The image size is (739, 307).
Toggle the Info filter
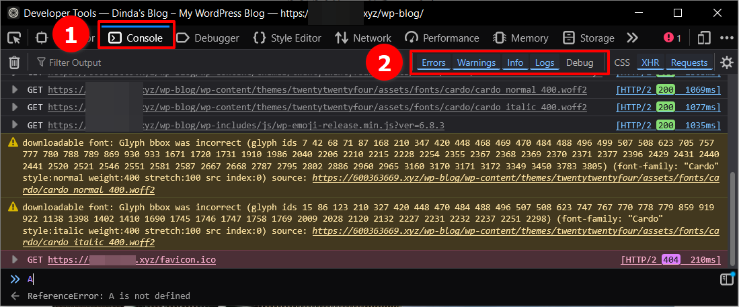pyautogui.click(x=515, y=62)
